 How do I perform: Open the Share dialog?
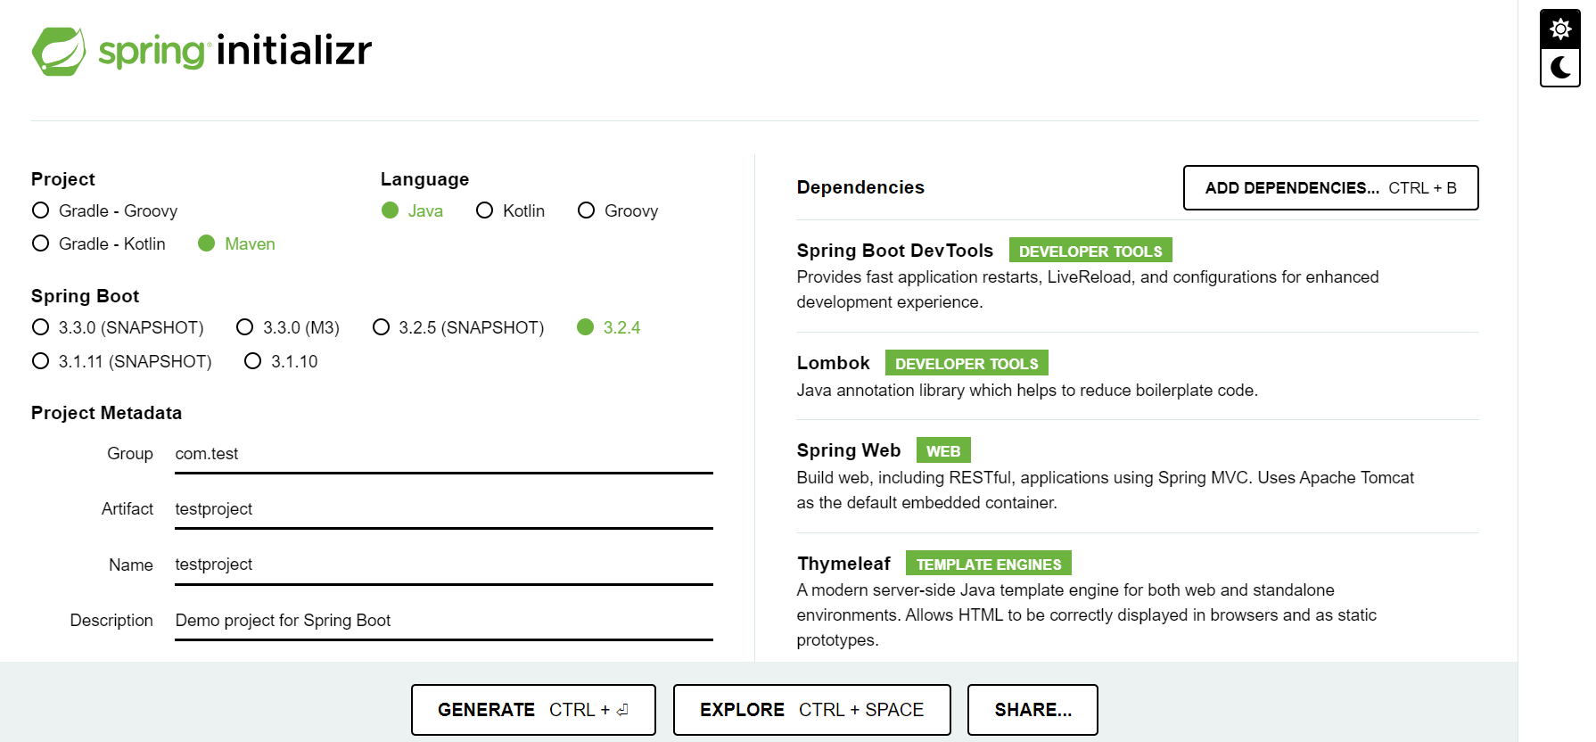click(1032, 710)
